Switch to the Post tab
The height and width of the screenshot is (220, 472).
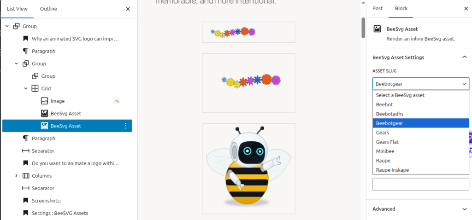(x=378, y=8)
